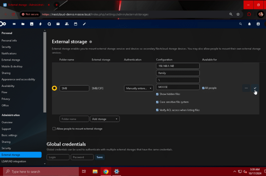
Task: Open Office settings
Action: 5,105
